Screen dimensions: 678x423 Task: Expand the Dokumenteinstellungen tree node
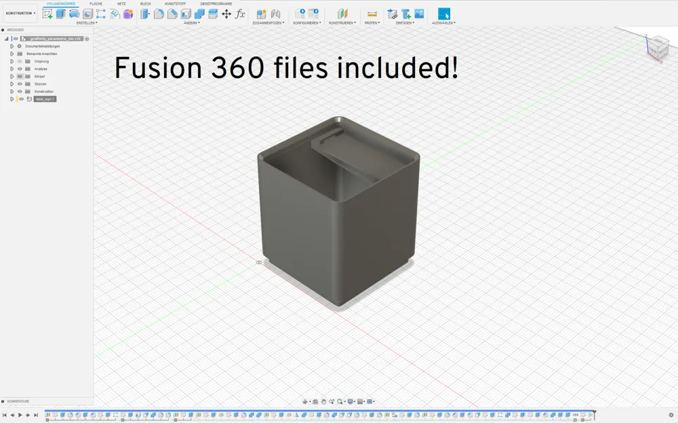12,46
